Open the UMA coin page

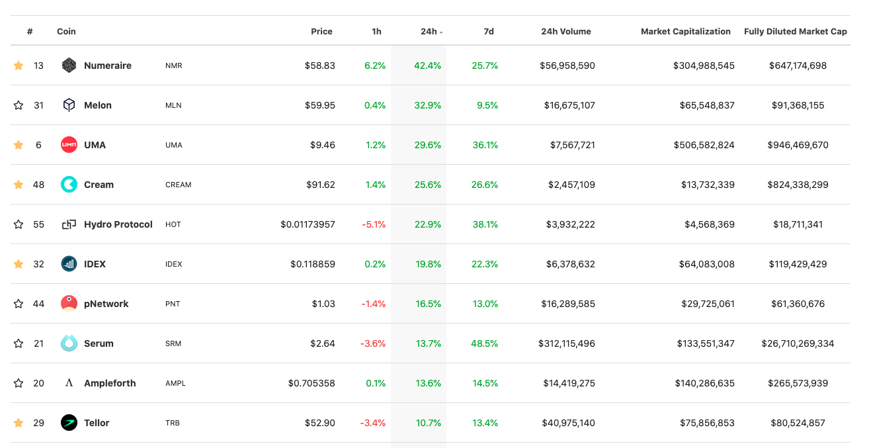(95, 145)
